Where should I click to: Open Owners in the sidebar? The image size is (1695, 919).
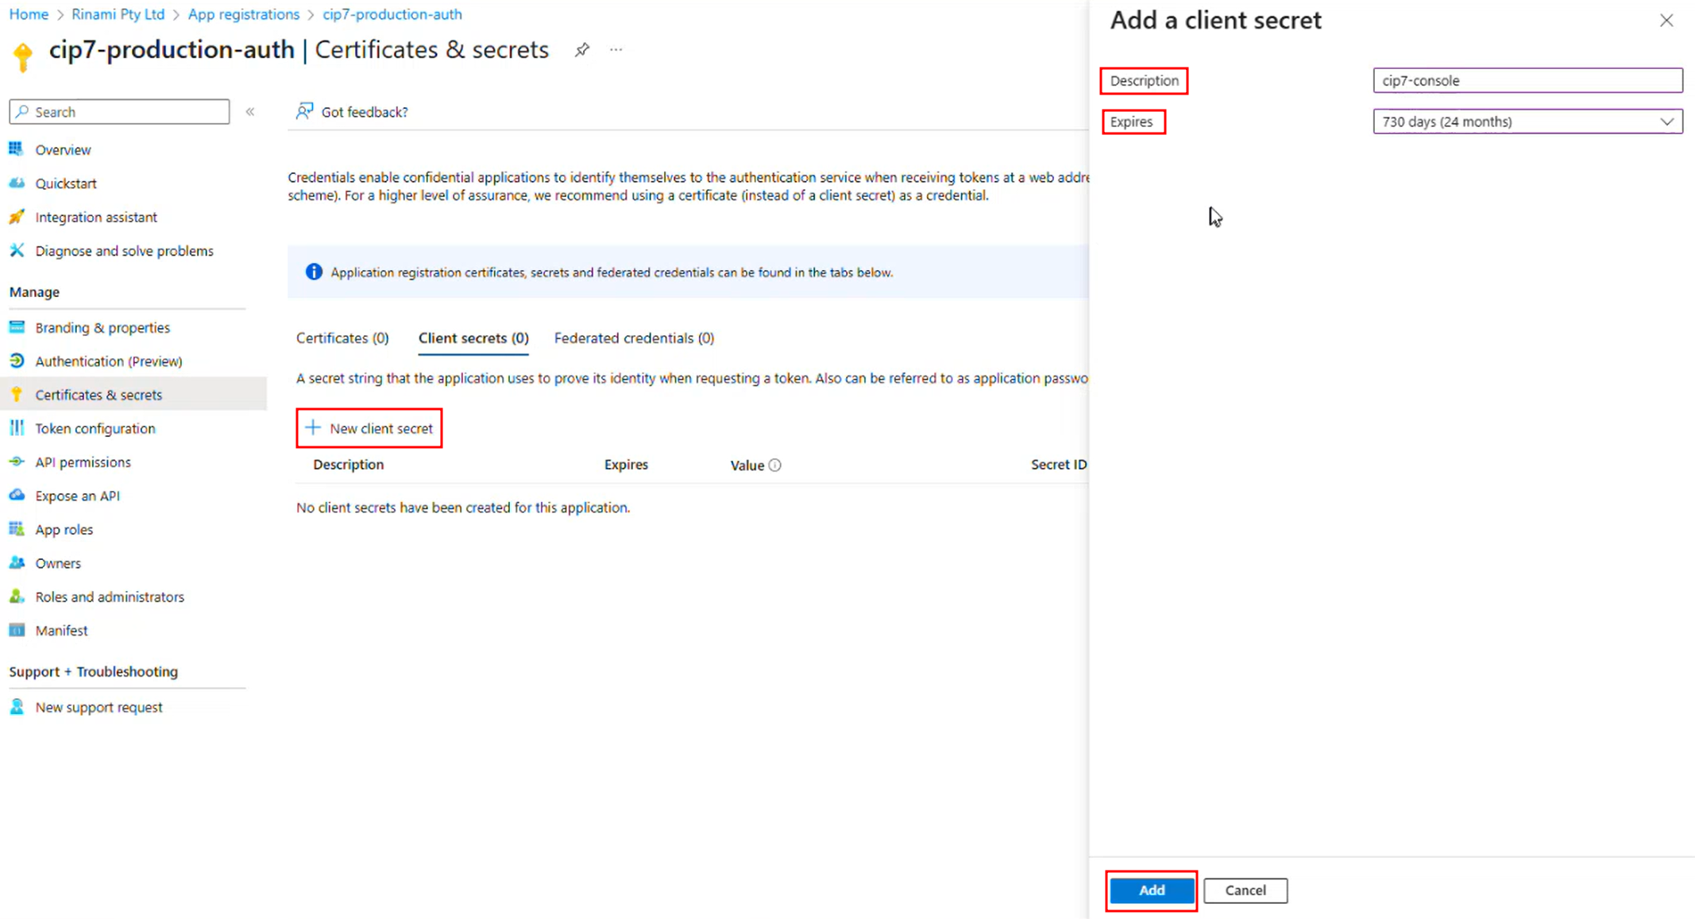(x=58, y=563)
